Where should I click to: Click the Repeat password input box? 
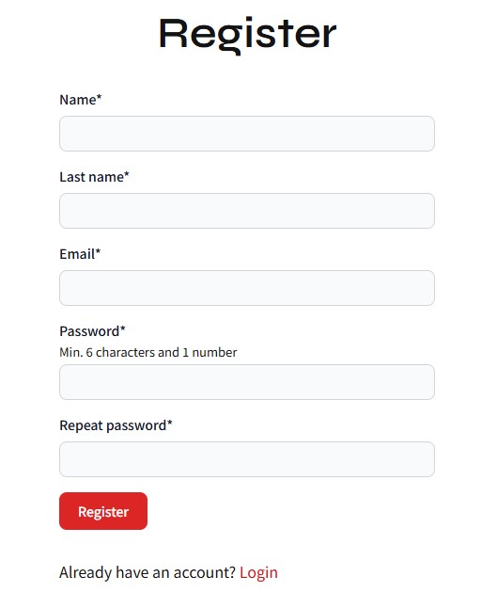247,459
